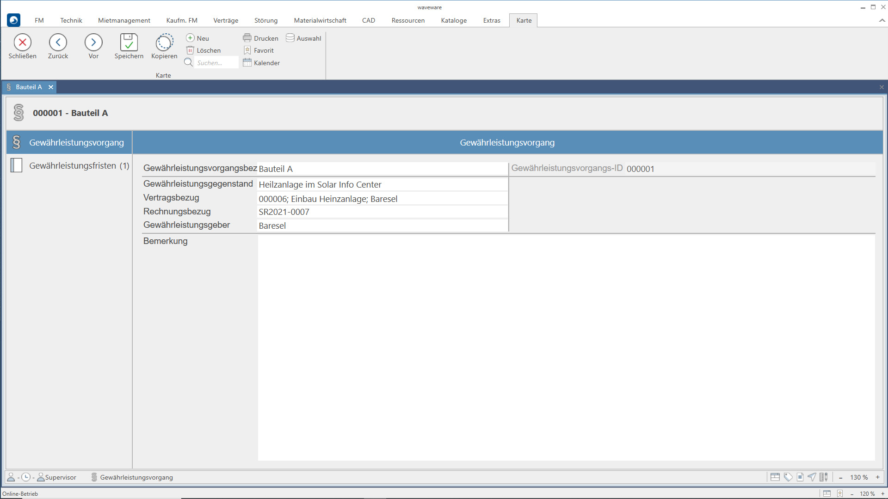The image size is (888, 499).
Task: Select Gewährleistungsfristen (1) in sidebar
Action: [79, 166]
